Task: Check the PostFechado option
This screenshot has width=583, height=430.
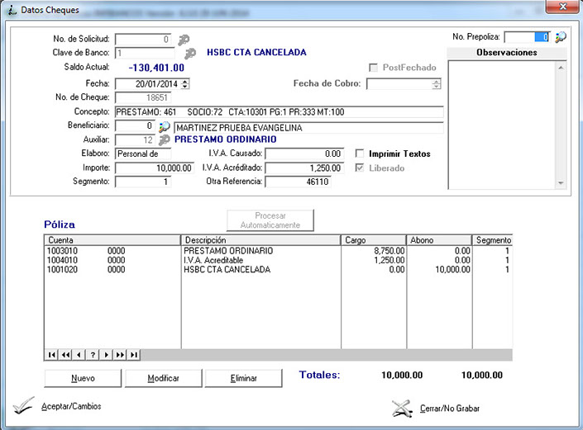Action: (x=374, y=68)
